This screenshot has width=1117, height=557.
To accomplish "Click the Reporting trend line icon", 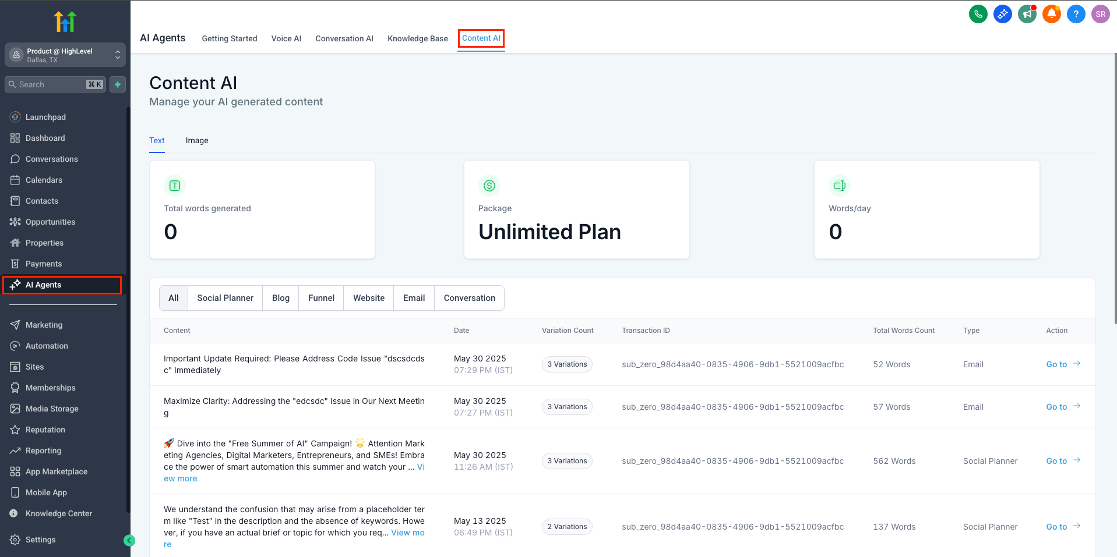I will (15, 450).
